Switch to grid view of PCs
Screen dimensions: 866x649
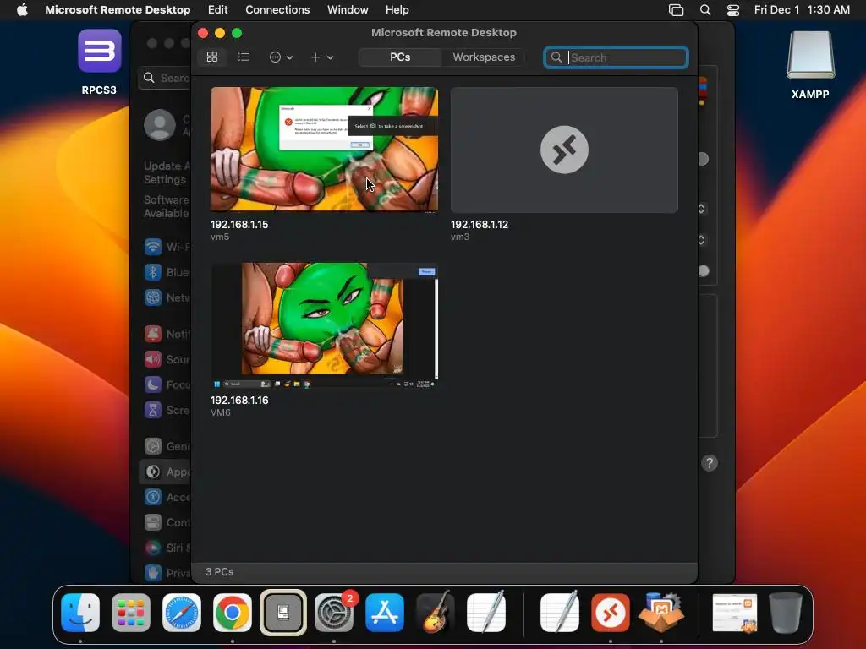[x=212, y=57]
